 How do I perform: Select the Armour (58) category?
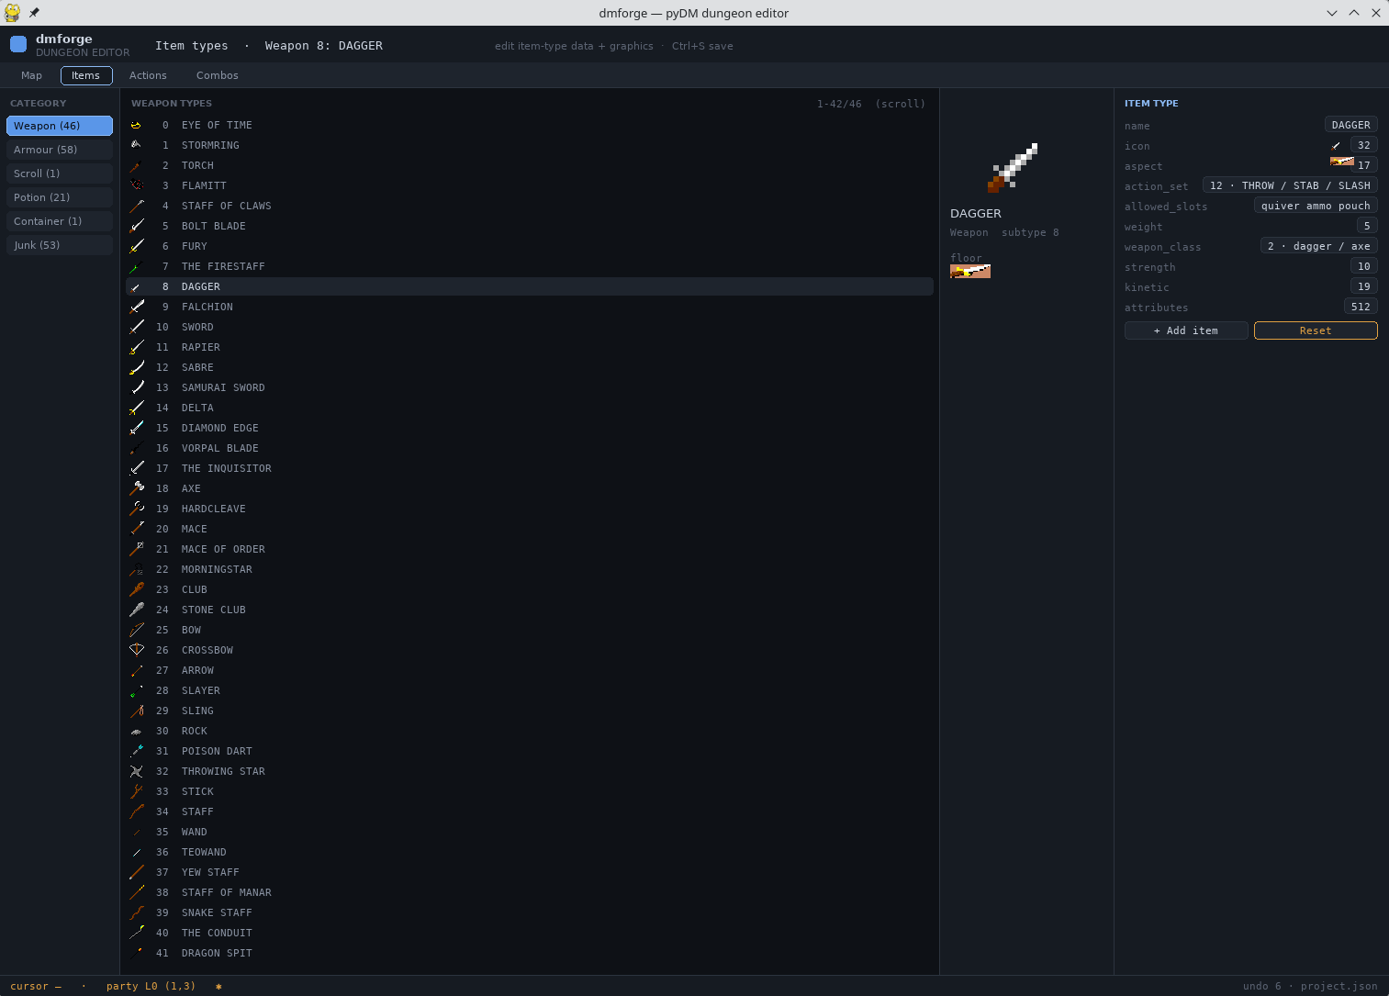(x=60, y=150)
